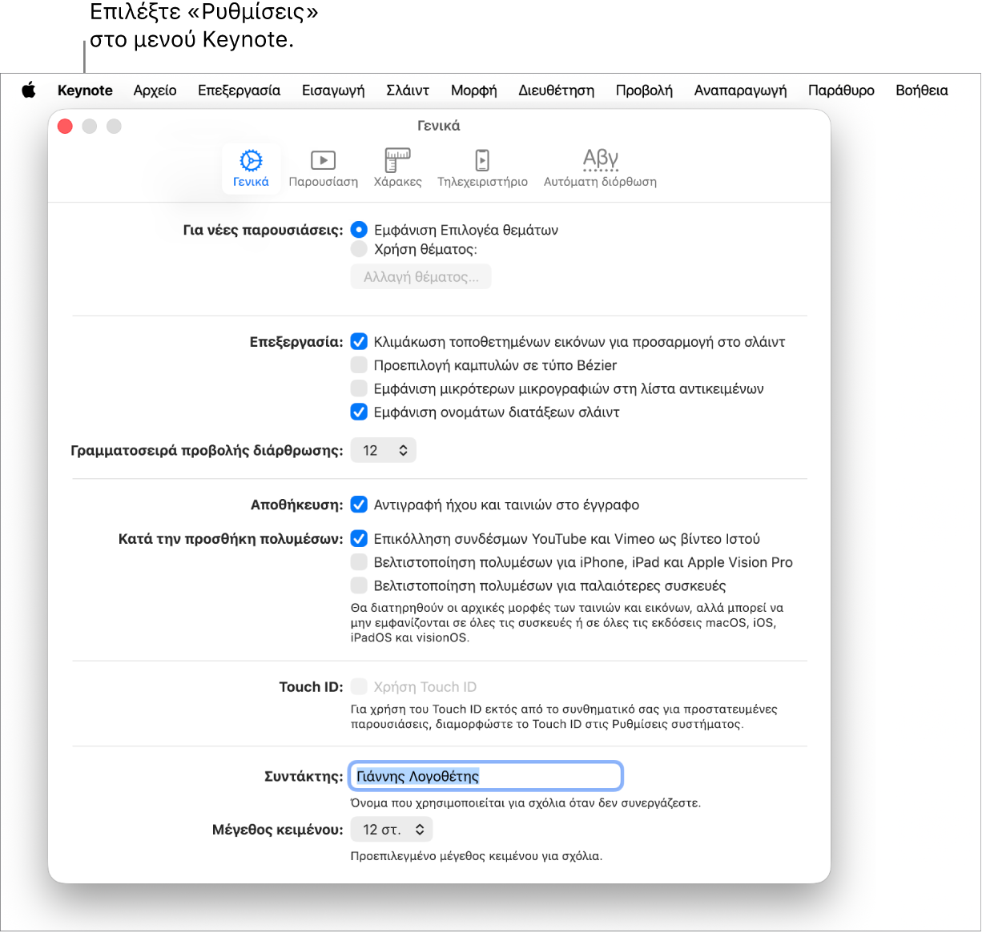Open the Apple menu
Image resolution: width=982 pixels, height=933 pixels.
click(29, 90)
